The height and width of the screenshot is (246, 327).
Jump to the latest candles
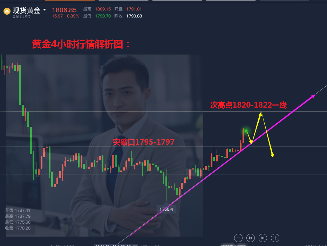point(263,238)
